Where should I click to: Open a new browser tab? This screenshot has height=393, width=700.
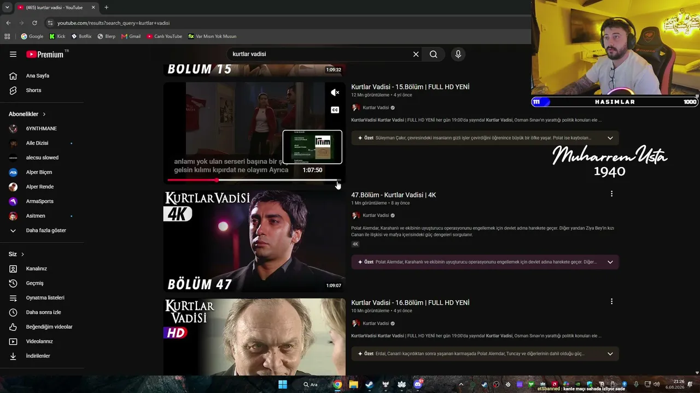106,8
